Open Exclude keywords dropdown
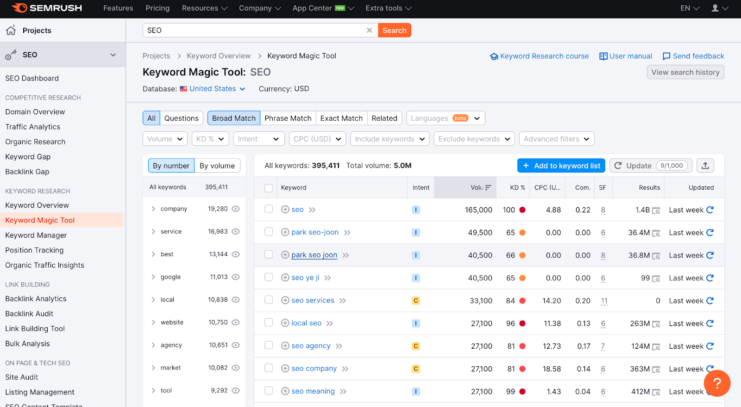741x407 pixels. click(474, 139)
